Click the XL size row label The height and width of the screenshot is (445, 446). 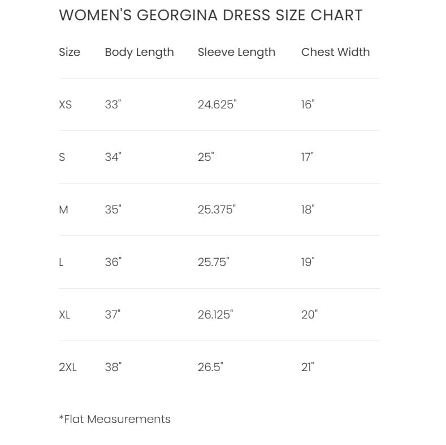pos(64,315)
